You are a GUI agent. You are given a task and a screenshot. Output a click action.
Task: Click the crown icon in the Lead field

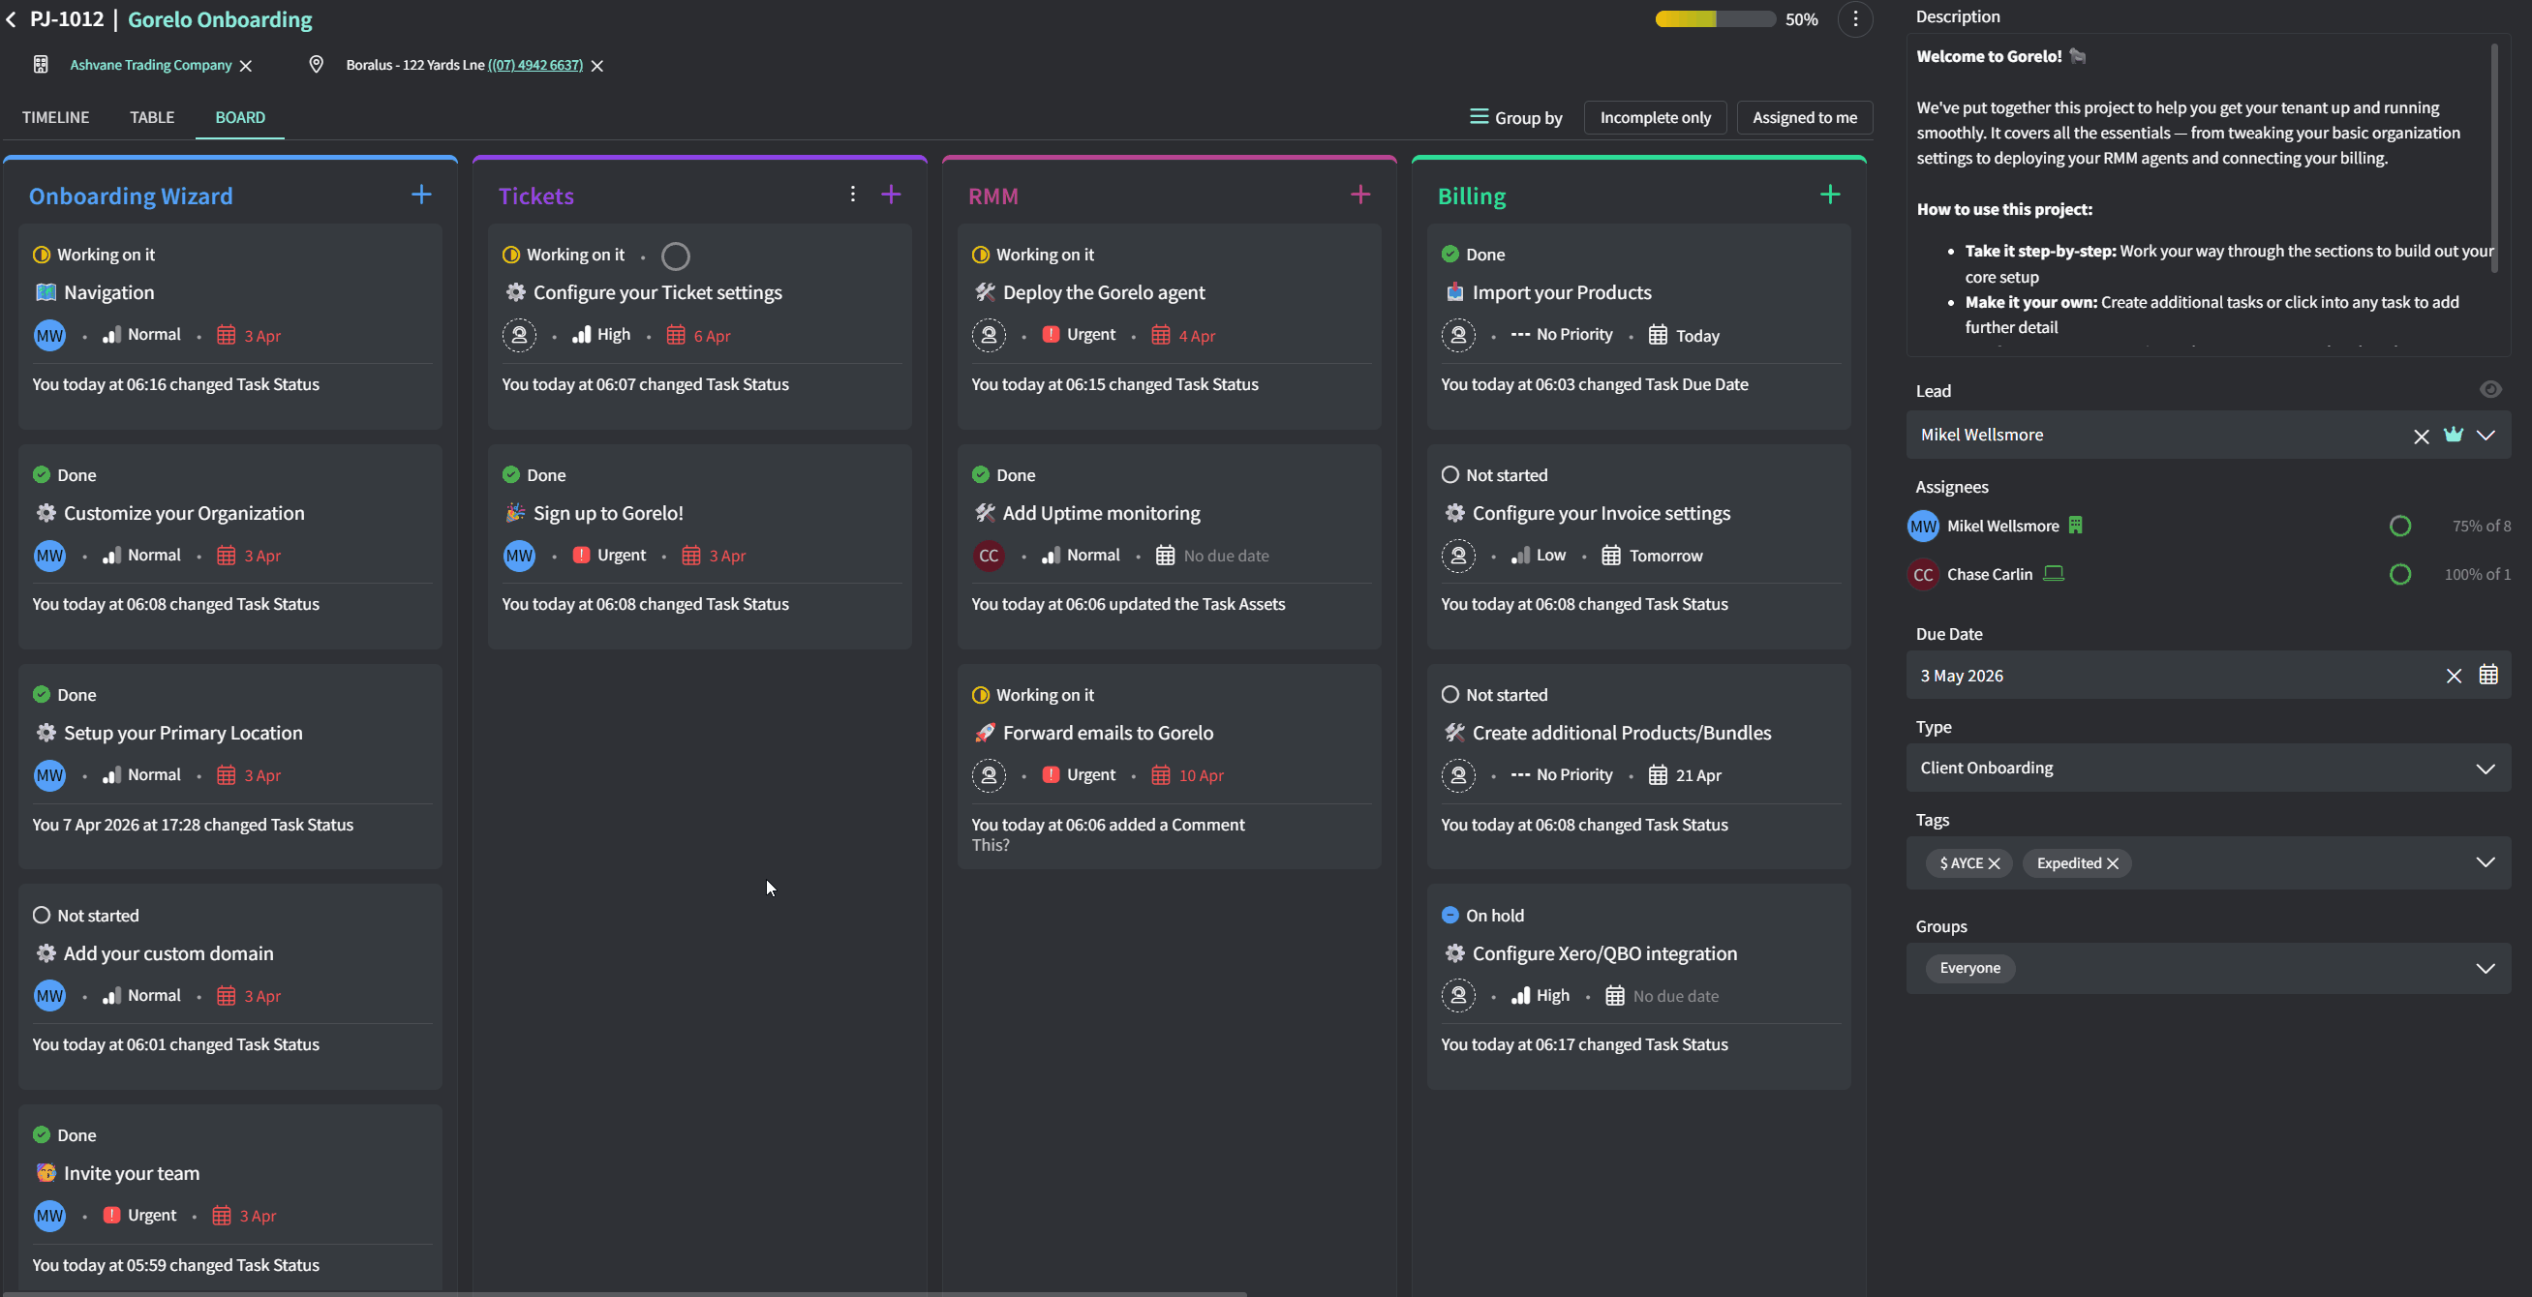pyautogui.click(x=2453, y=435)
